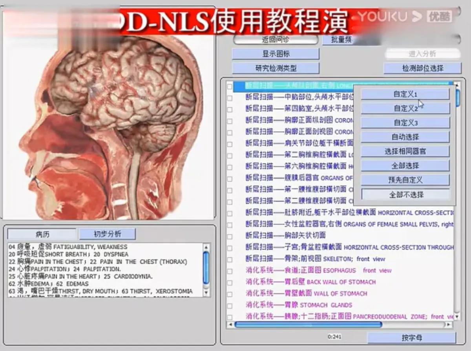Image resolution: width=471 pixels, height=351 pixels.
Task: Select symptom 63 THIRST, DRY MOUTH
Action: pyautogui.click(x=100, y=291)
